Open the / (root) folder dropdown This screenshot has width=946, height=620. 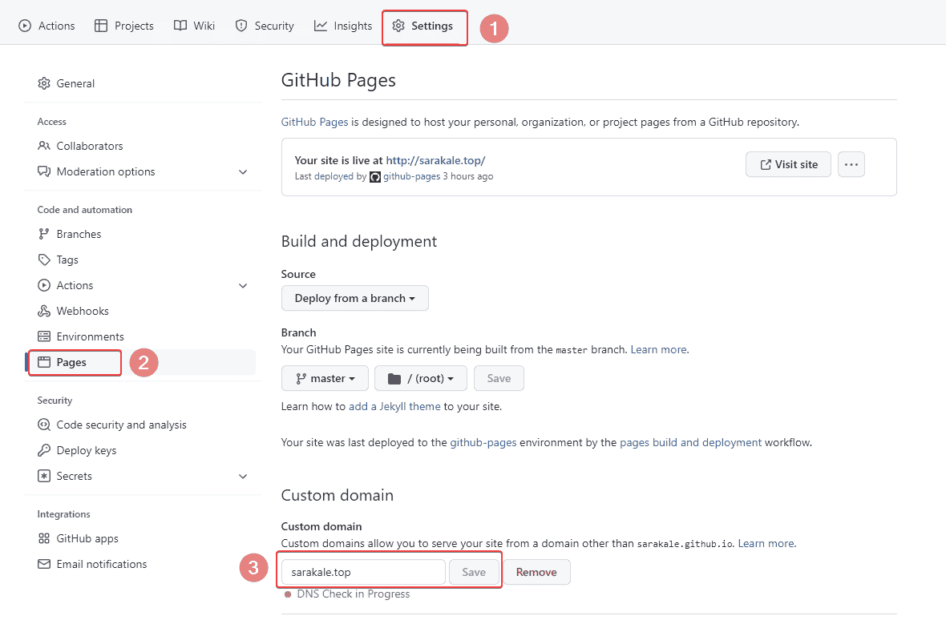(x=420, y=378)
